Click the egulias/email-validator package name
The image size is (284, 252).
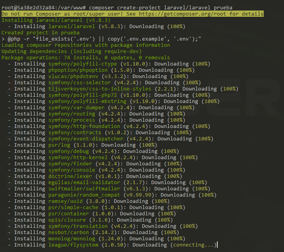coord(84,183)
